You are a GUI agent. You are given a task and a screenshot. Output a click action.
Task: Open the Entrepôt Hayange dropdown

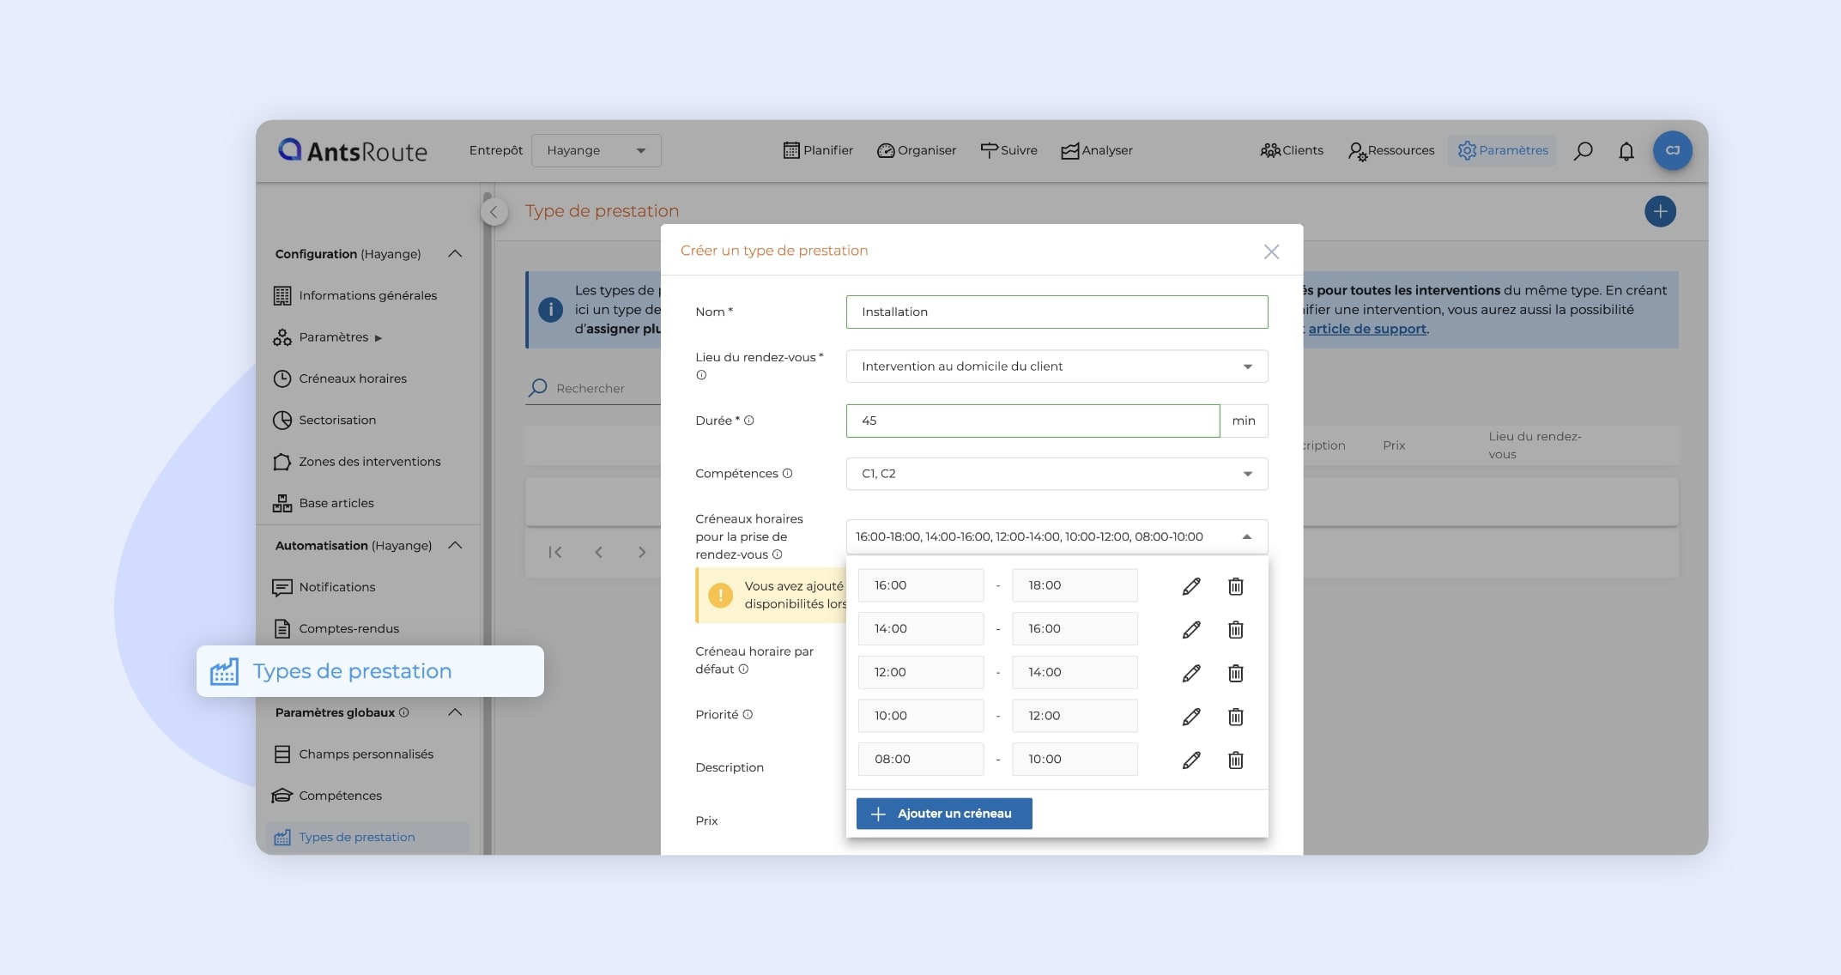click(x=596, y=150)
